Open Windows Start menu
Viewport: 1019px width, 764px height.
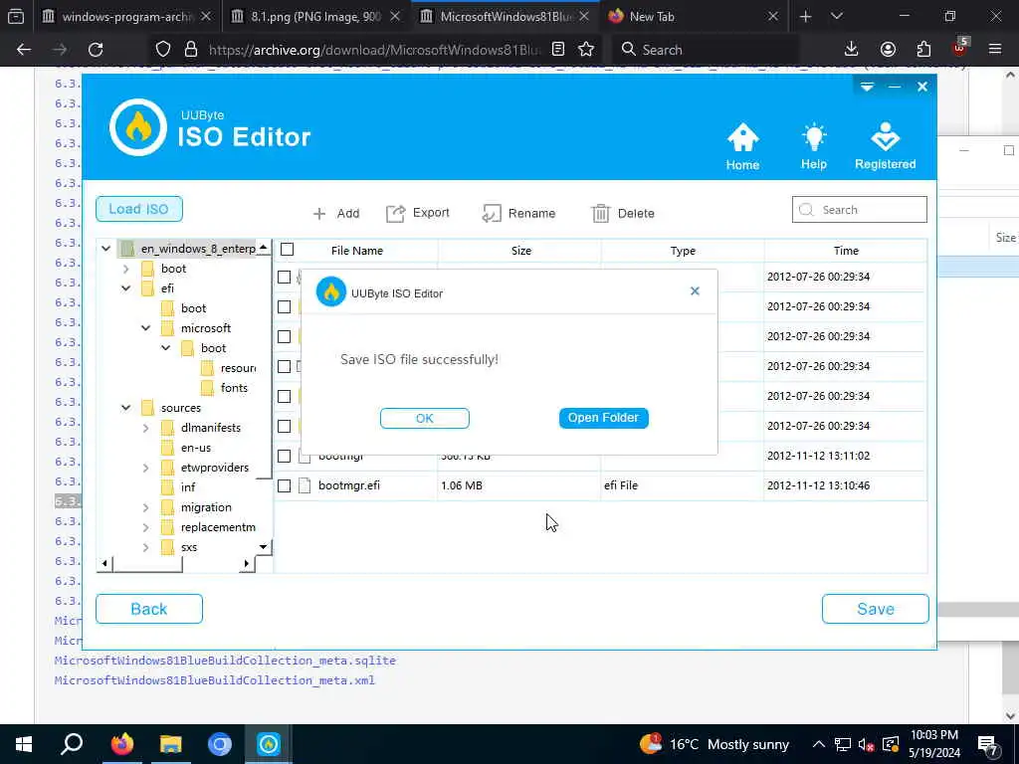pos(24,744)
